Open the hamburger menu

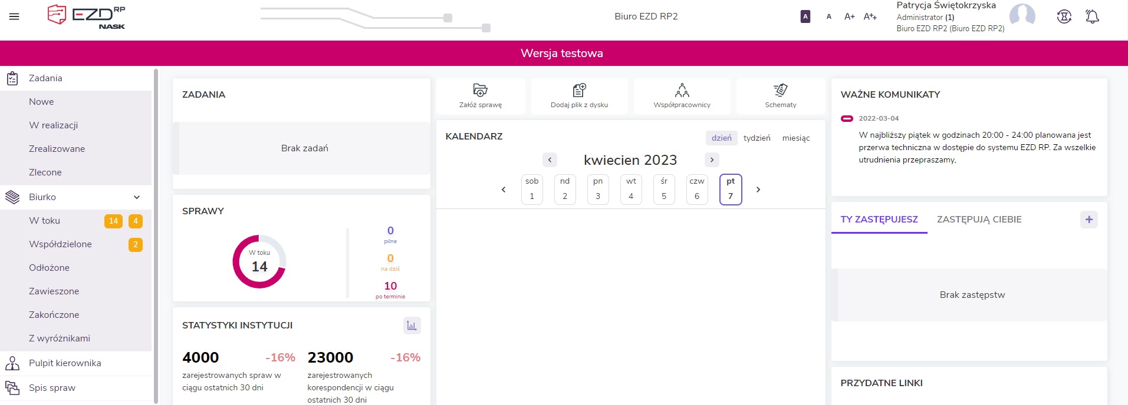(x=14, y=16)
